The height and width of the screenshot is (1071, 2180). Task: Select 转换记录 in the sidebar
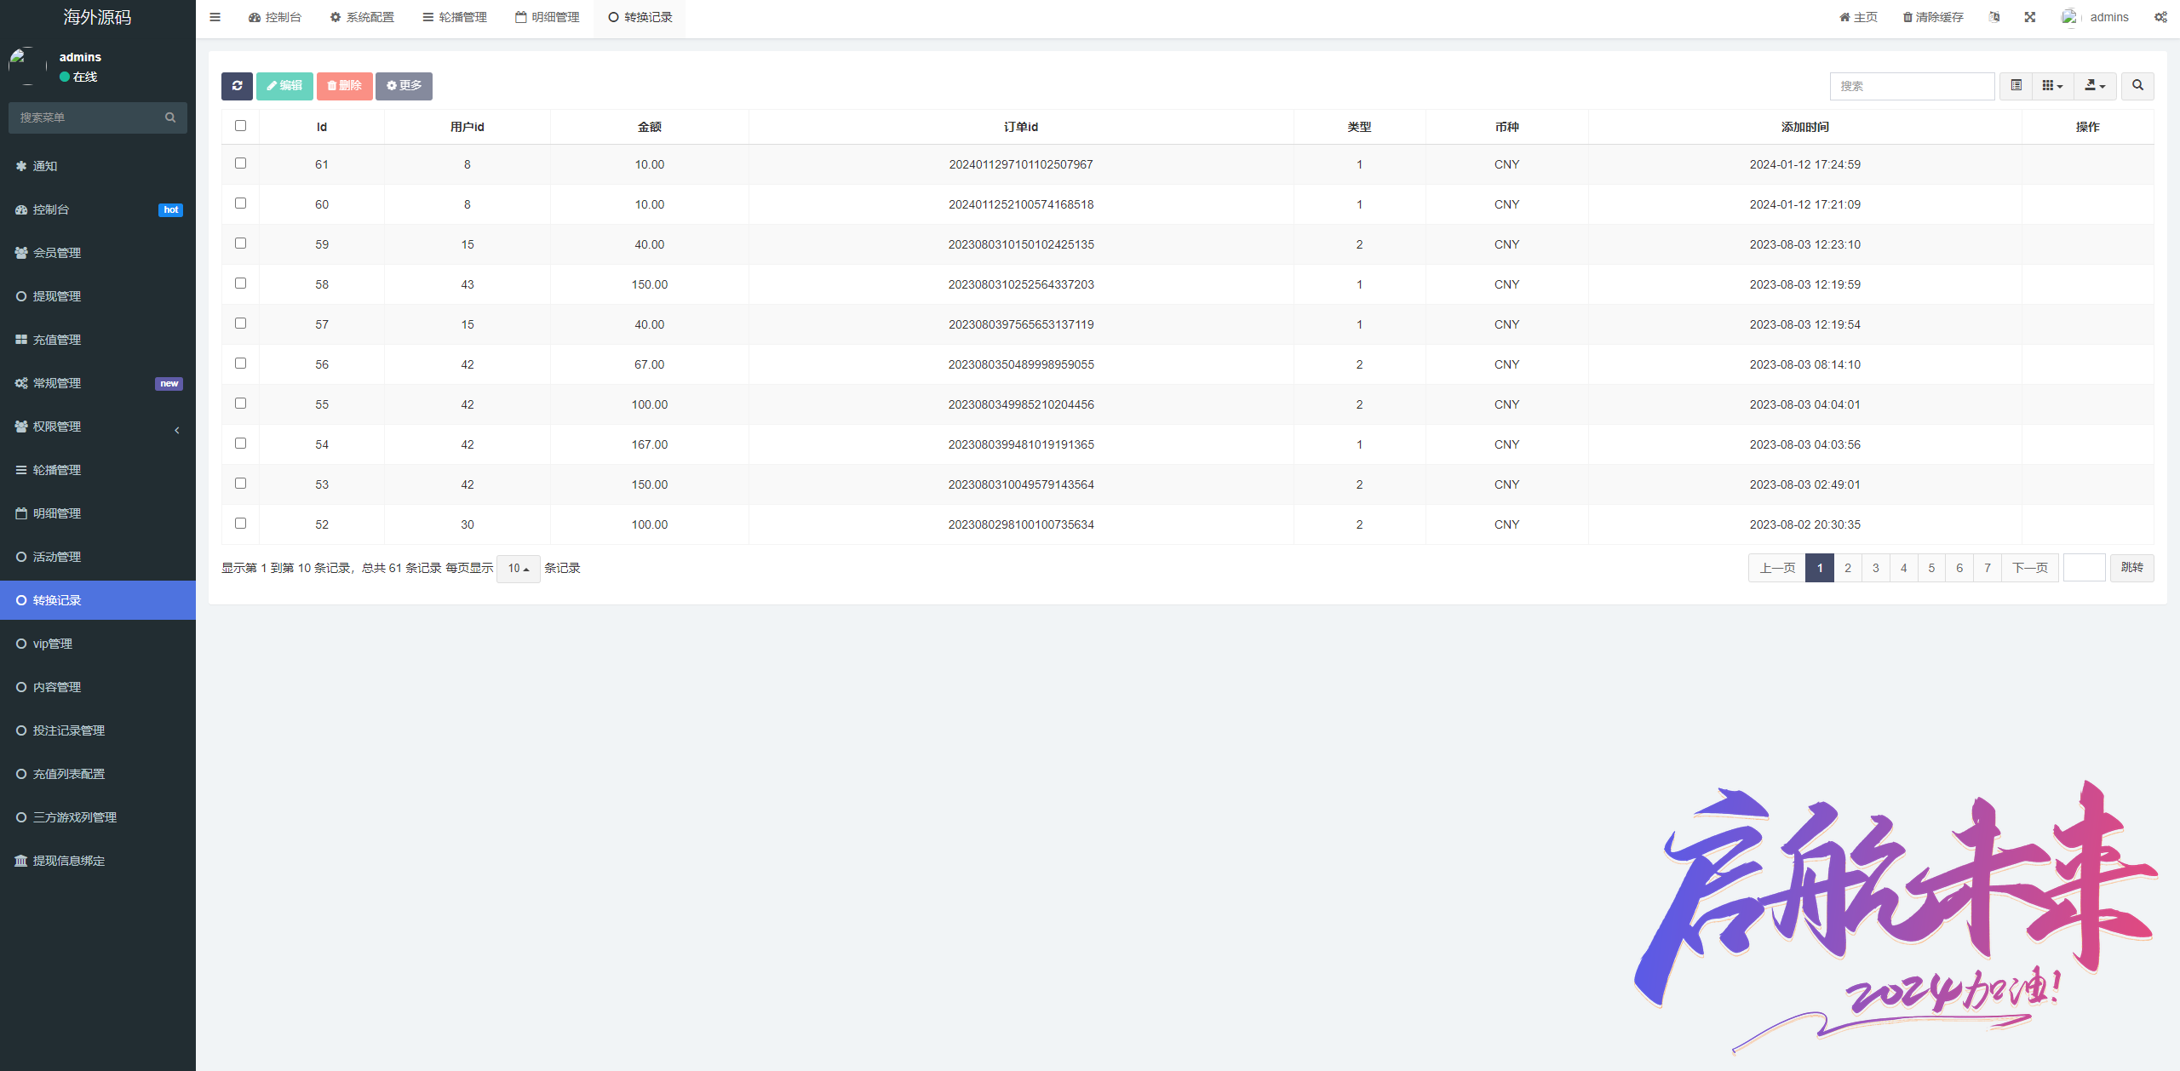tap(98, 600)
